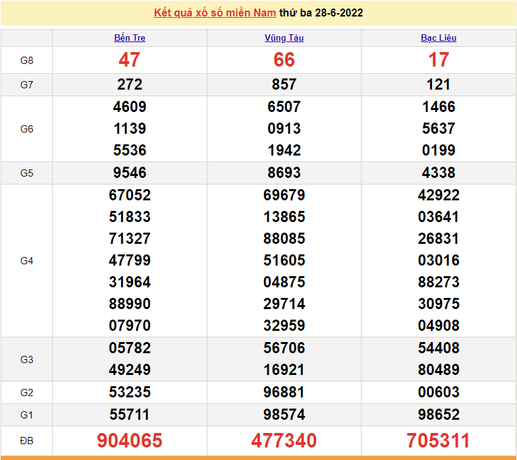Click Vũng Tàu G2 number 96881
517x460 pixels.
tap(284, 393)
